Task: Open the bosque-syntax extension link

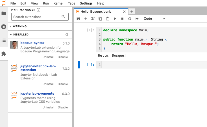Action: tap(32, 43)
